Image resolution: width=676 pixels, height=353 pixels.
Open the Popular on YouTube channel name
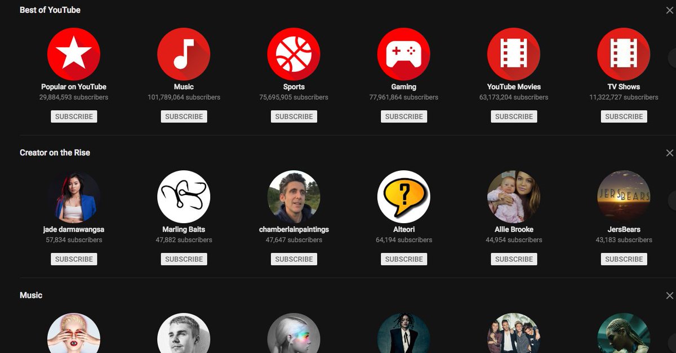(x=74, y=87)
